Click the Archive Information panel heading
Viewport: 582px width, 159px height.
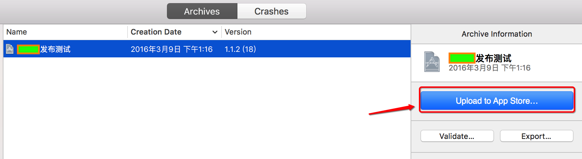coord(497,34)
